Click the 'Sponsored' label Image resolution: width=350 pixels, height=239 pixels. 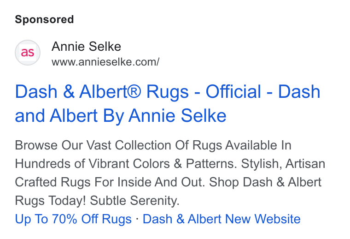44,19
